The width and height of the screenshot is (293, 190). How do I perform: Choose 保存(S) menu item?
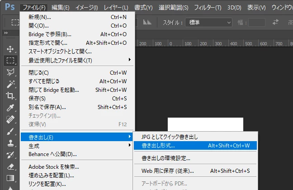77,98
